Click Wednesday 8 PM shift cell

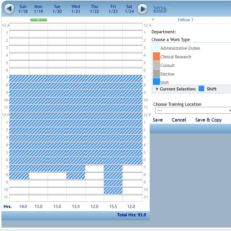tap(76, 176)
